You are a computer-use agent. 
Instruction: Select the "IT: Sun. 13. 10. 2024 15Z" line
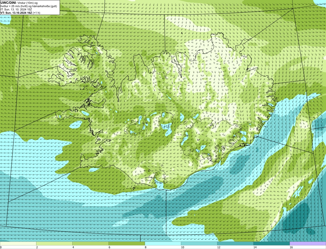point(16,9)
